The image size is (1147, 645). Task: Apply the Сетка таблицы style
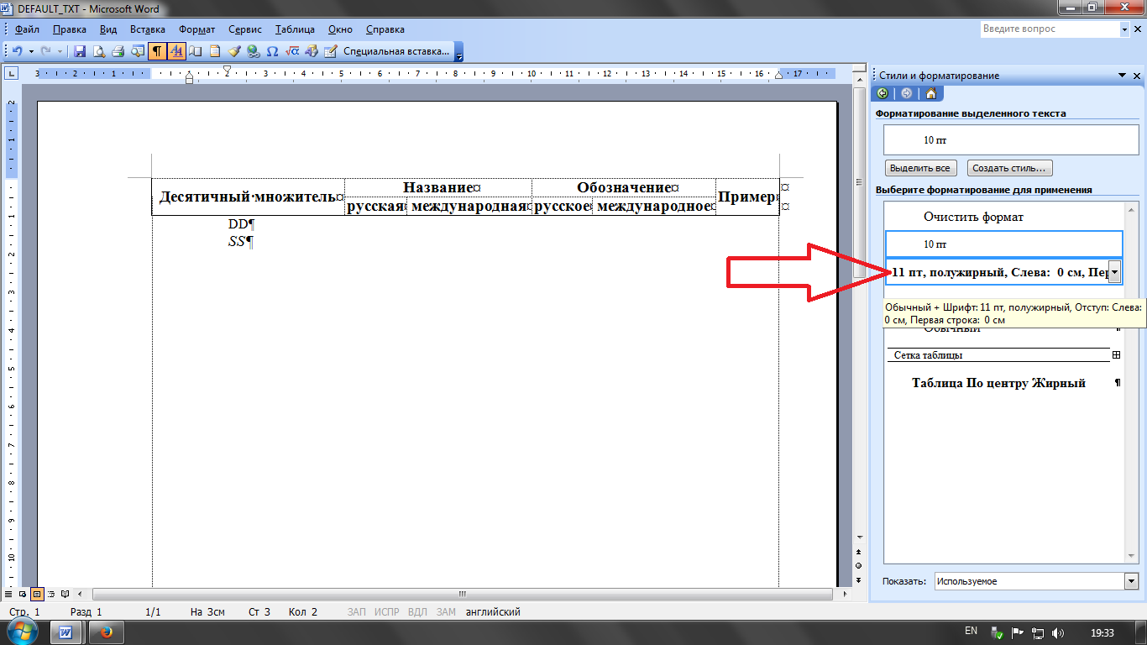[x=1003, y=355]
